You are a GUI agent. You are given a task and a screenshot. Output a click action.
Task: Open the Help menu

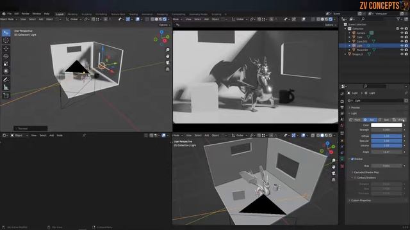[47, 14]
